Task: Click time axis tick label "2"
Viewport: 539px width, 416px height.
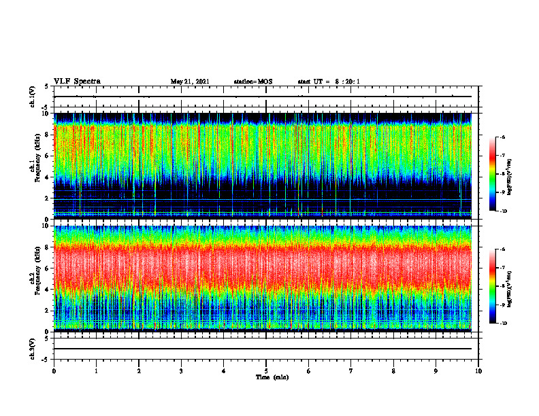Action: [139, 371]
